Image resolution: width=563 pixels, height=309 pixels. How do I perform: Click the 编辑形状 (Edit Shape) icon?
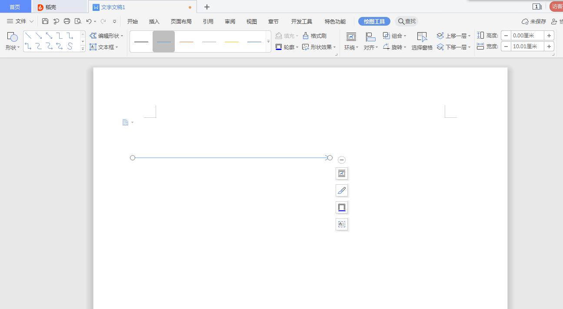105,36
